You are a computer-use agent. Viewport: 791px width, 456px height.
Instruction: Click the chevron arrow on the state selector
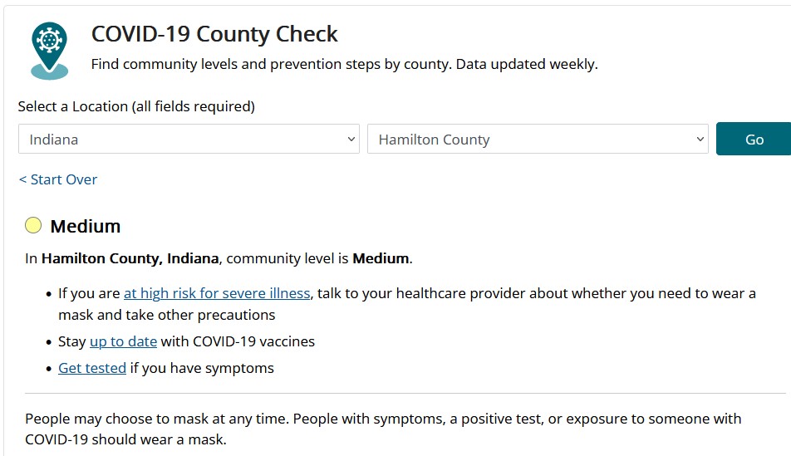tap(351, 139)
